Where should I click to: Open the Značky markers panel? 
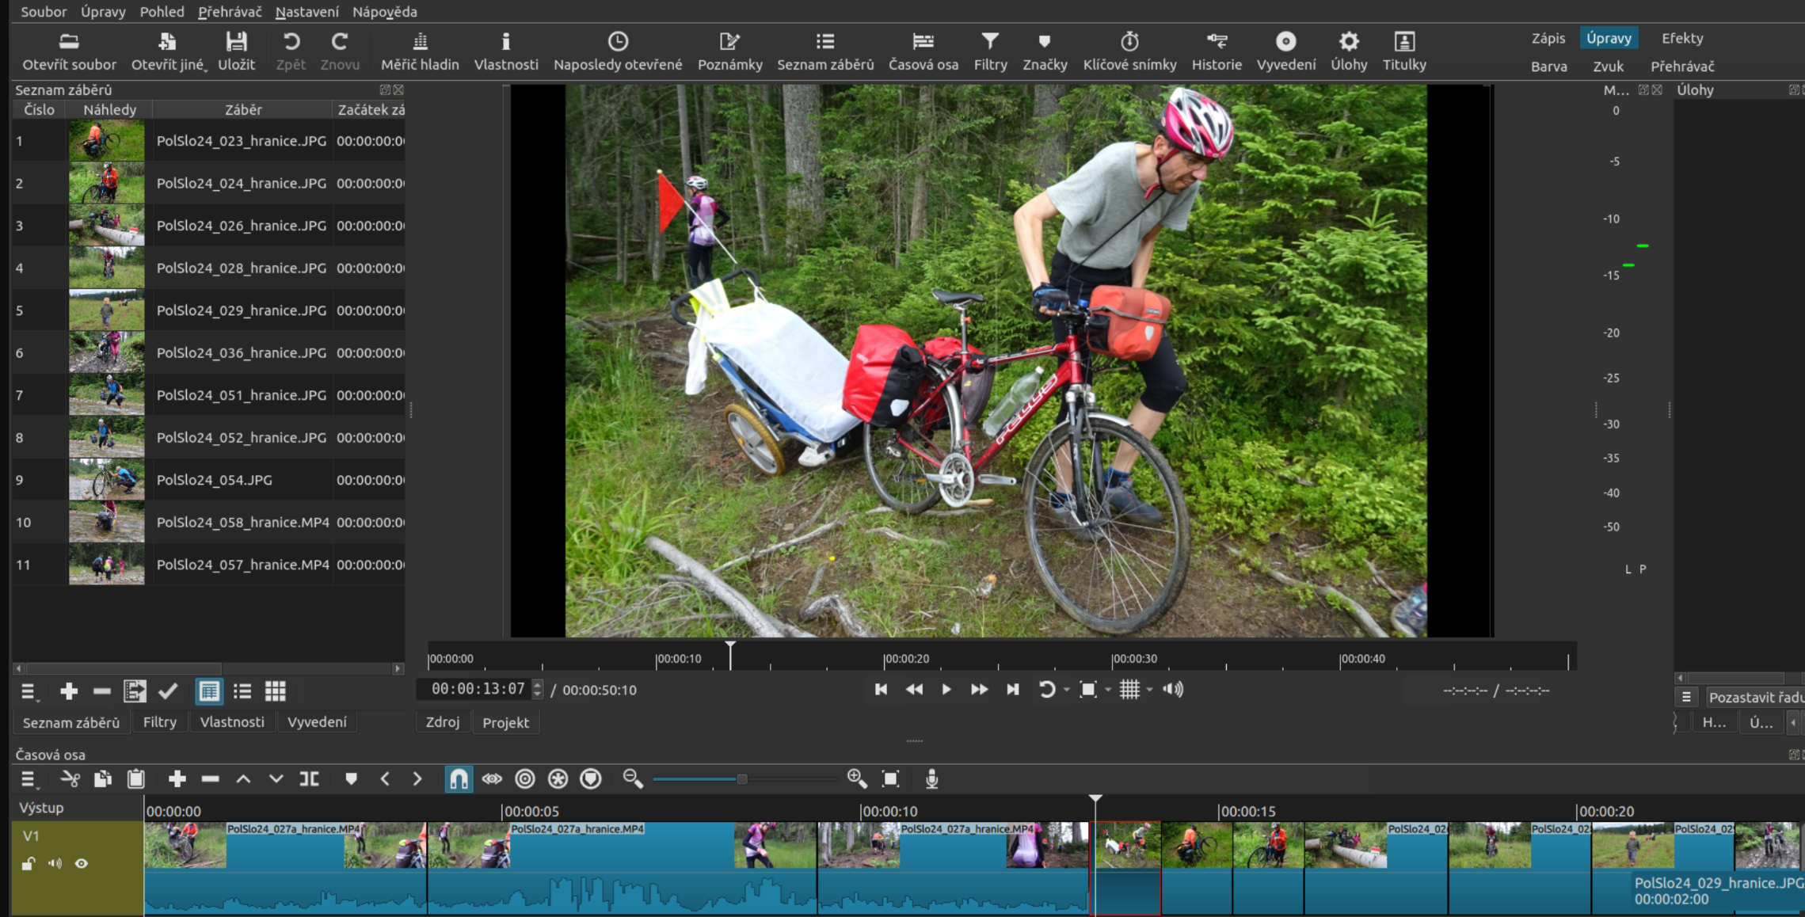(x=1045, y=50)
